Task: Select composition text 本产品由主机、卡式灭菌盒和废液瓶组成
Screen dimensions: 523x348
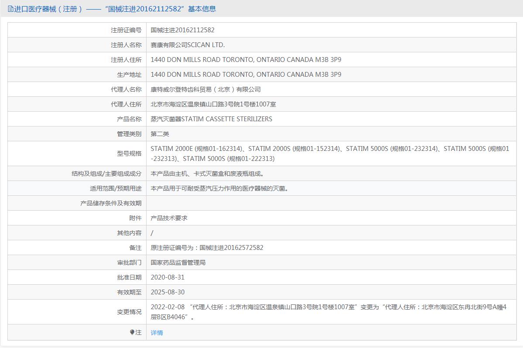Action: (207, 174)
